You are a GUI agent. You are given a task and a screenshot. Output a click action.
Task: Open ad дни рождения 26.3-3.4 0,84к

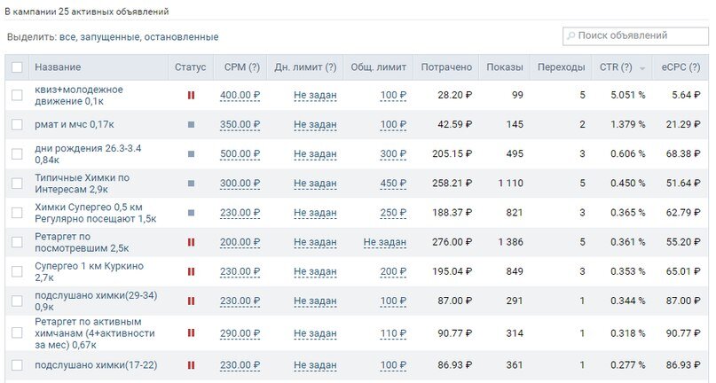click(88, 154)
